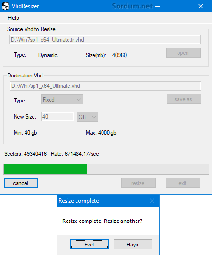Open the Help menu
This screenshot has width=212, height=255.
[x=13, y=18]
